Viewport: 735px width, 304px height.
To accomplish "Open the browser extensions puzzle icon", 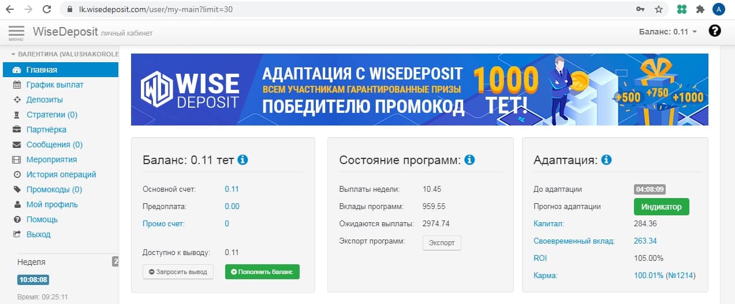I will coord(700,9).
